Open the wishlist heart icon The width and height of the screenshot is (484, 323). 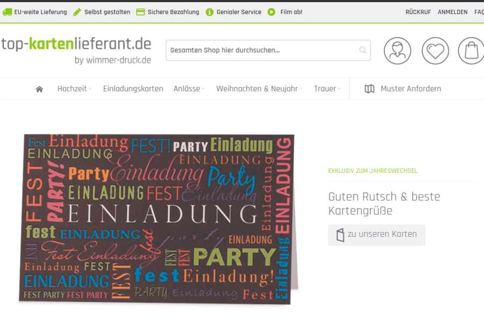coord(435,51)
